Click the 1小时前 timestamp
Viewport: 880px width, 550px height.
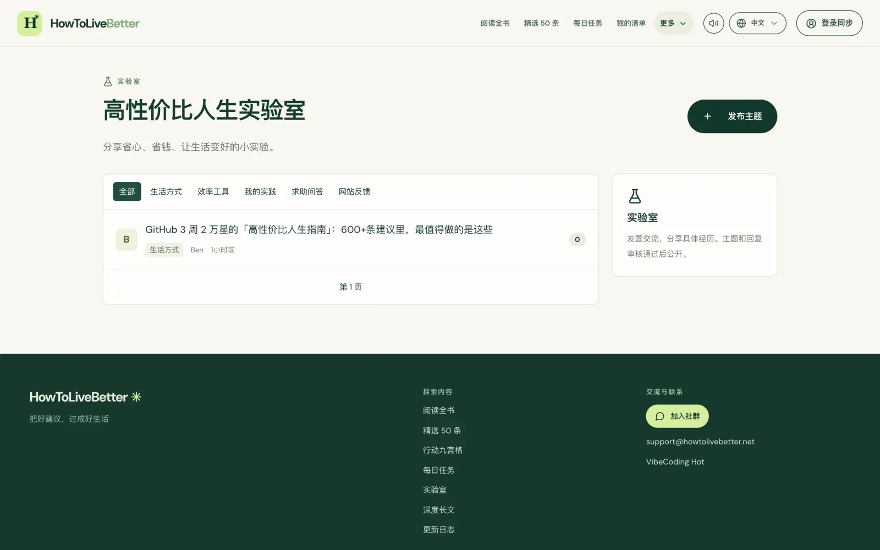click(x=223, y=250)
